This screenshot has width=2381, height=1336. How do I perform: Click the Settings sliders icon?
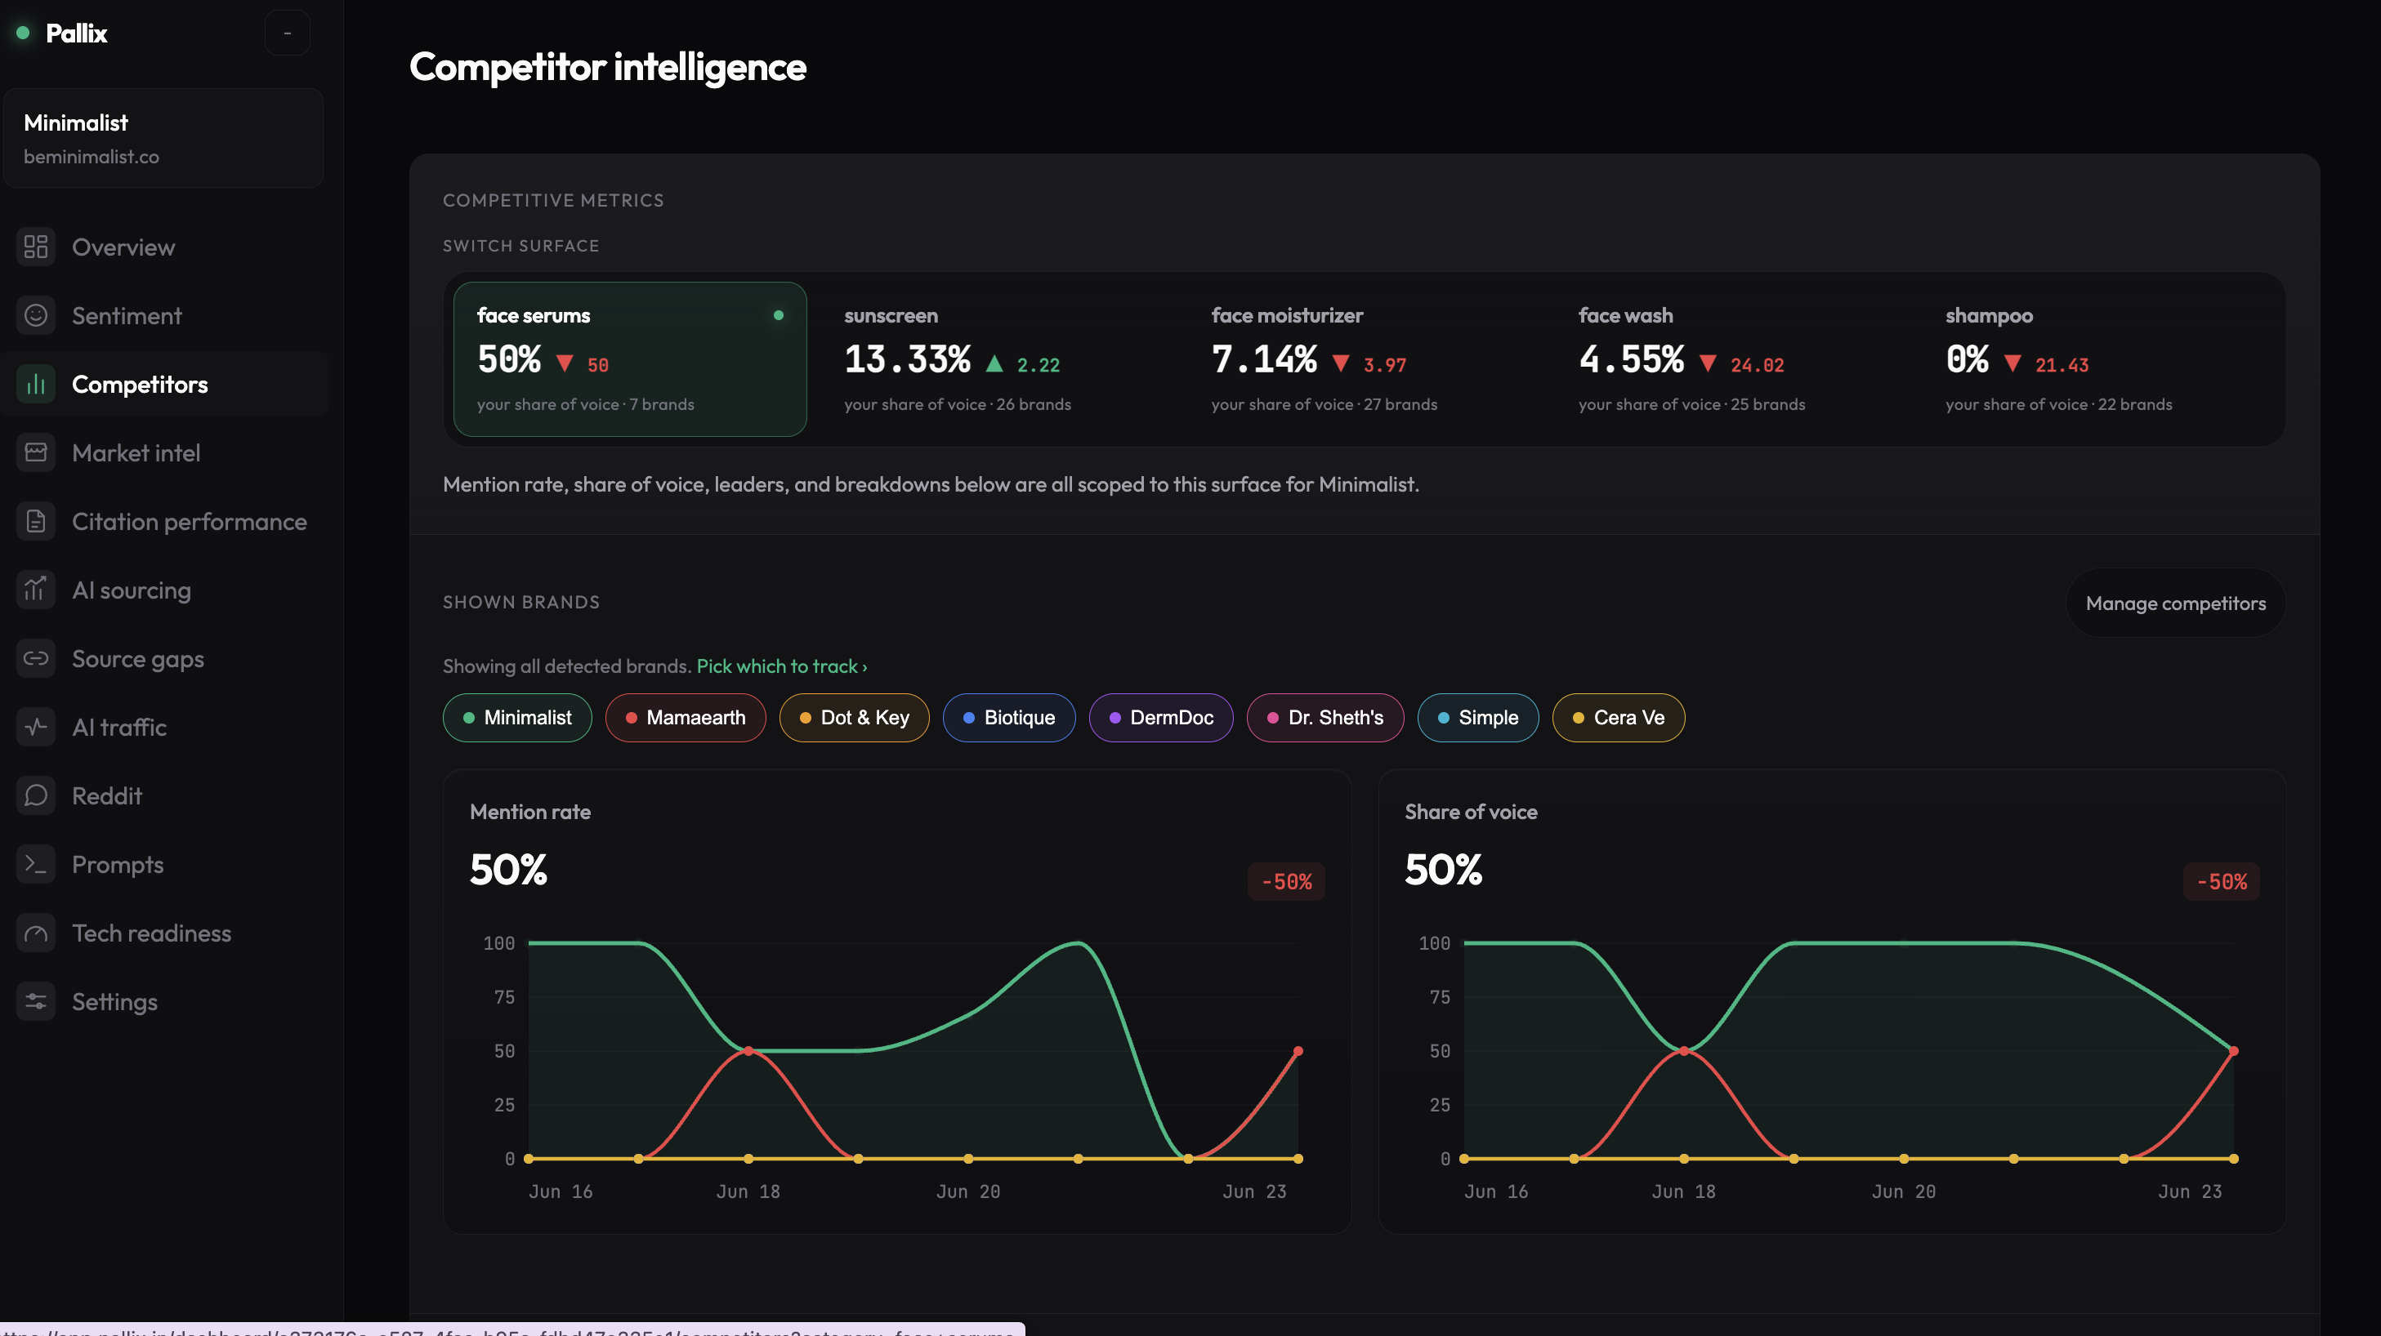point(36,1001)
